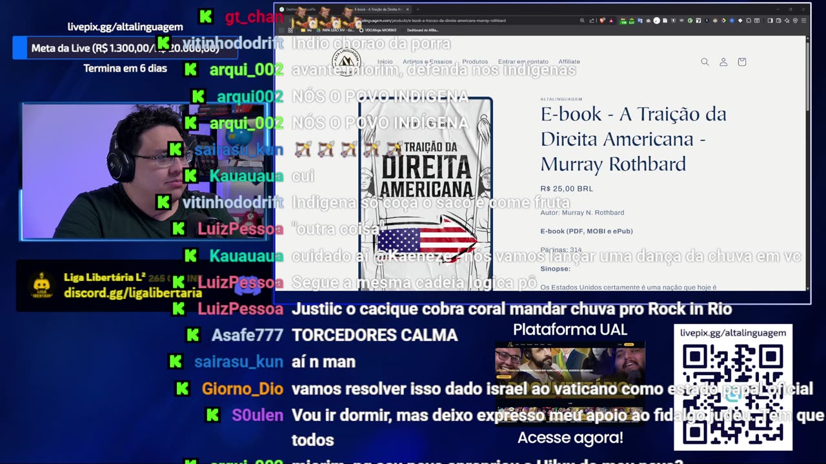Click the streamer webcam feed

tap(144, 171)
